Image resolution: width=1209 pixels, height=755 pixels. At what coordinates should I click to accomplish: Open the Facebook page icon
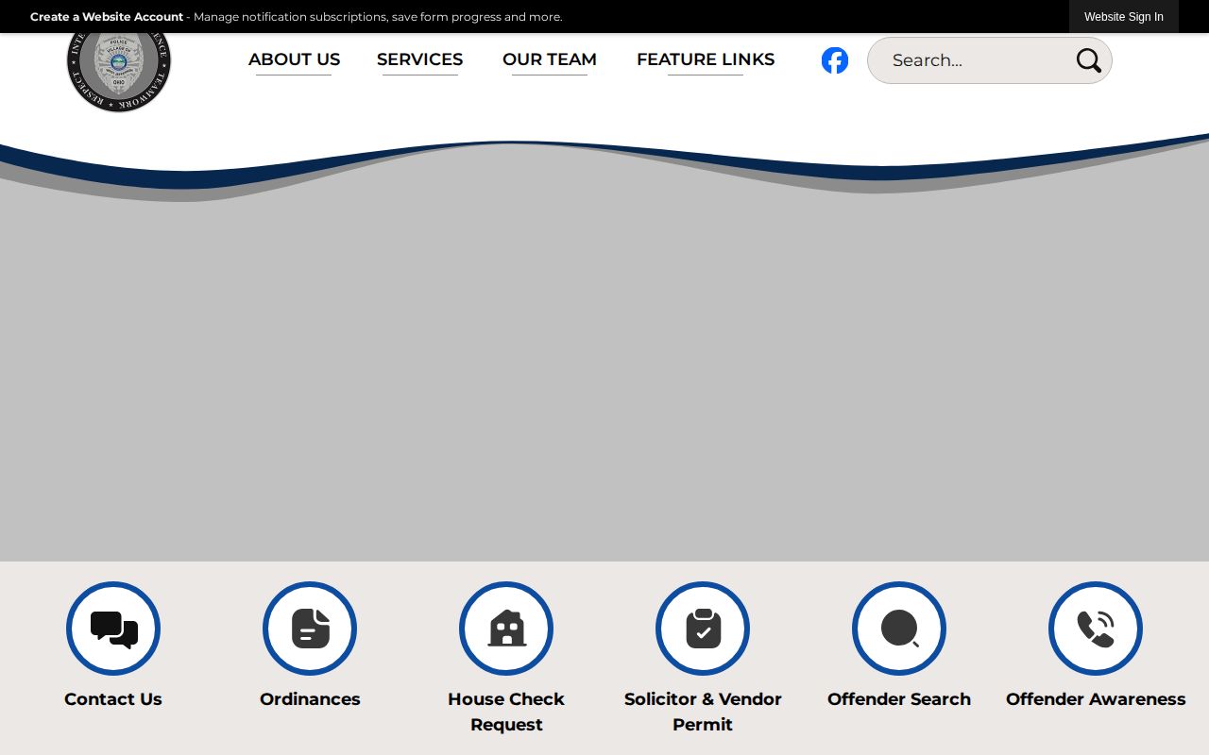pos(835,60)
